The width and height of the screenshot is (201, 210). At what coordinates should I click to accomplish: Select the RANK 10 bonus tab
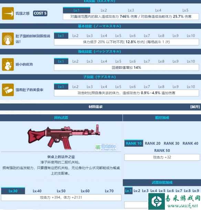[x=134, y=143]
